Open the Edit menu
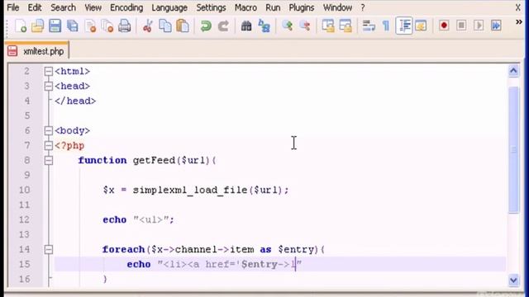This screenshot has width=529, height=297. (35, 7)
